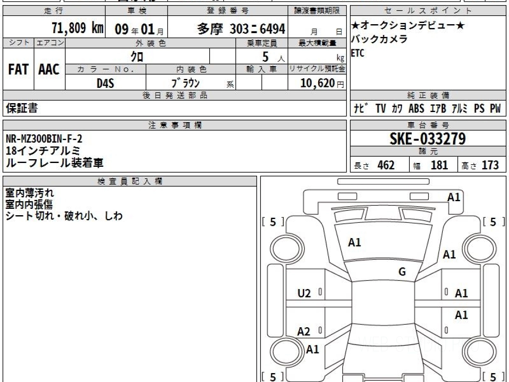Select the AAC air conditioner cell
Screen dimensions: 509x382
click(49, 70)
